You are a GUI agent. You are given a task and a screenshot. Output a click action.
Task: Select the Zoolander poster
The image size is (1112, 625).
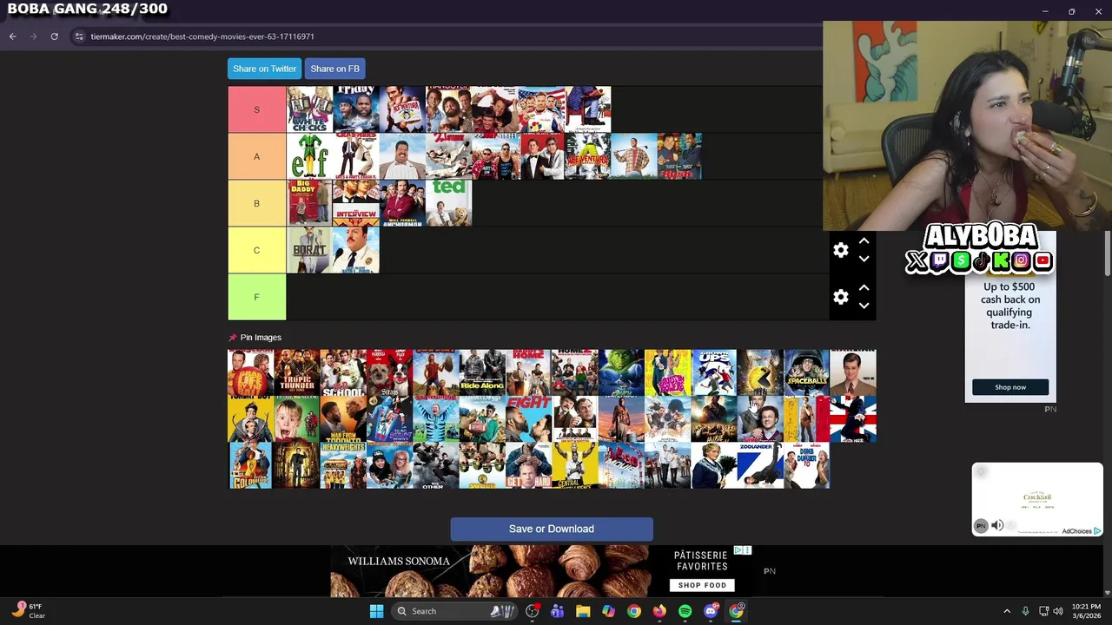[760, 466]
